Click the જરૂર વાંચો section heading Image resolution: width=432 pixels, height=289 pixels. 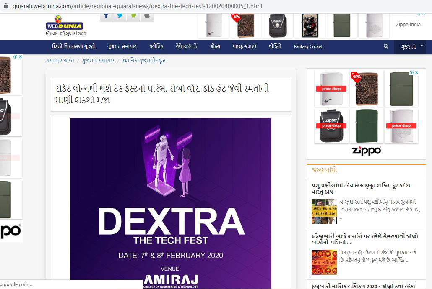point(324,170)
